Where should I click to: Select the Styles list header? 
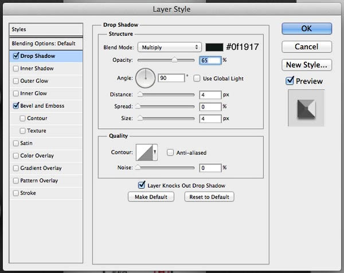click(46, 29)
